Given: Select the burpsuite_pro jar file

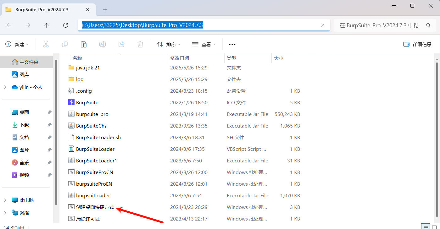Looking at the screenshot, I should tap(92, 114).
